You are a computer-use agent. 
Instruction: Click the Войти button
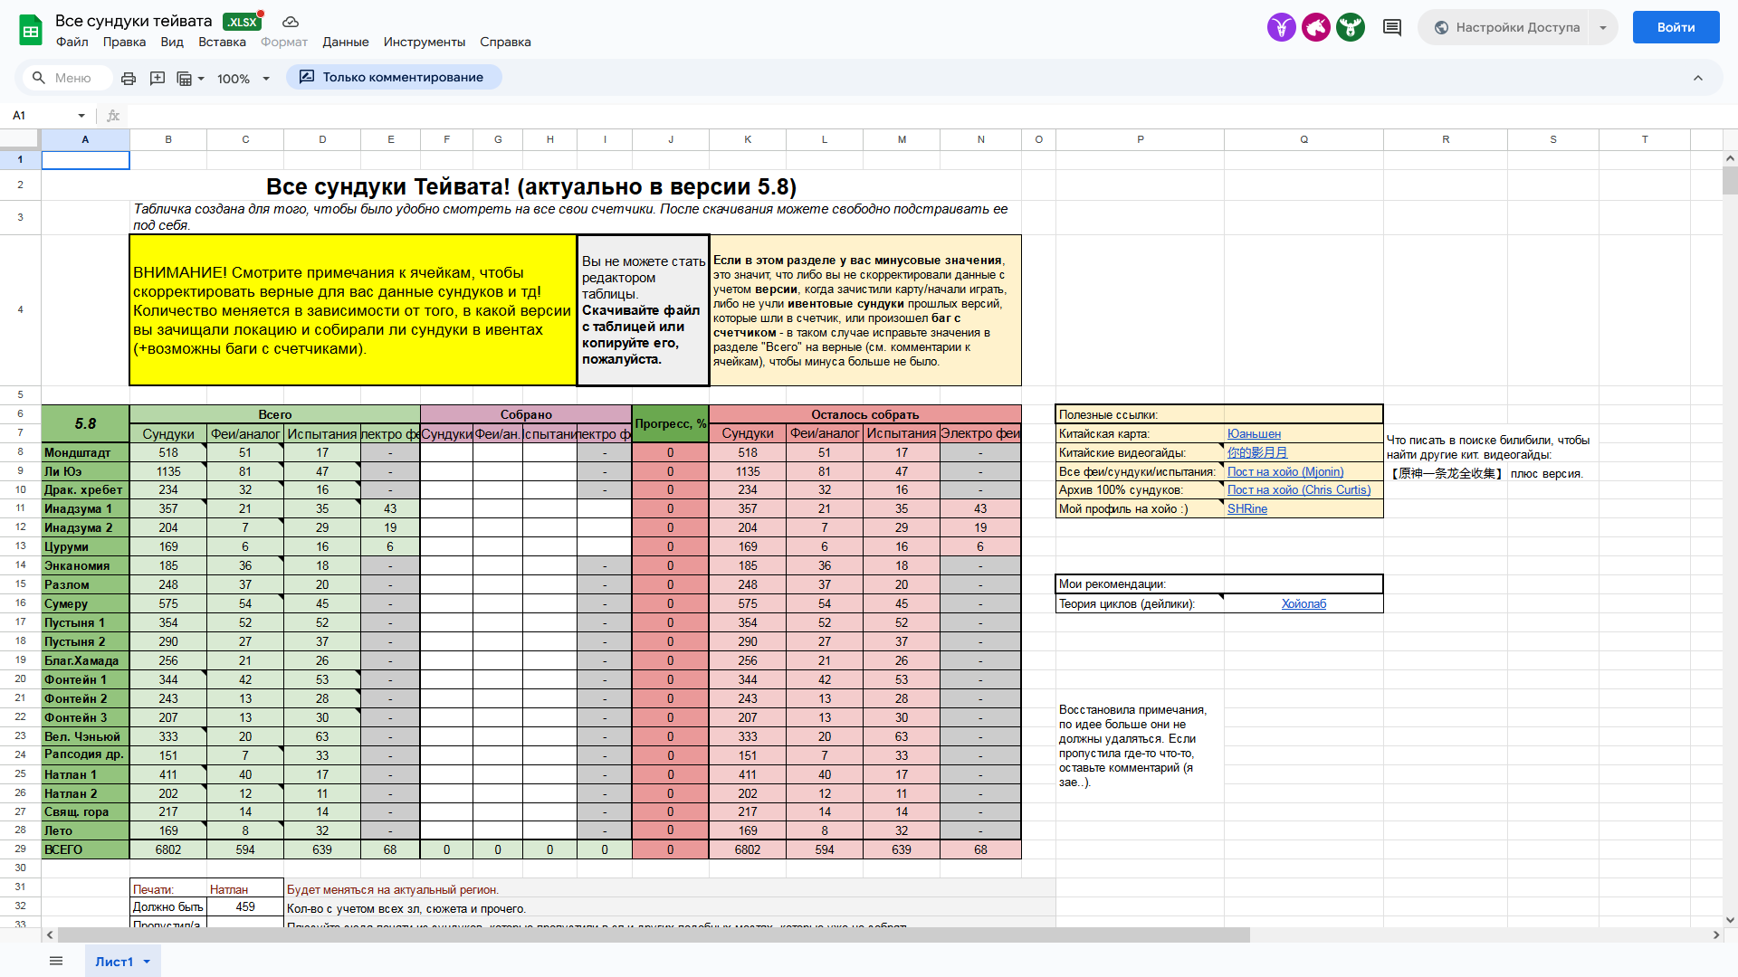(x=1676, y=27)
